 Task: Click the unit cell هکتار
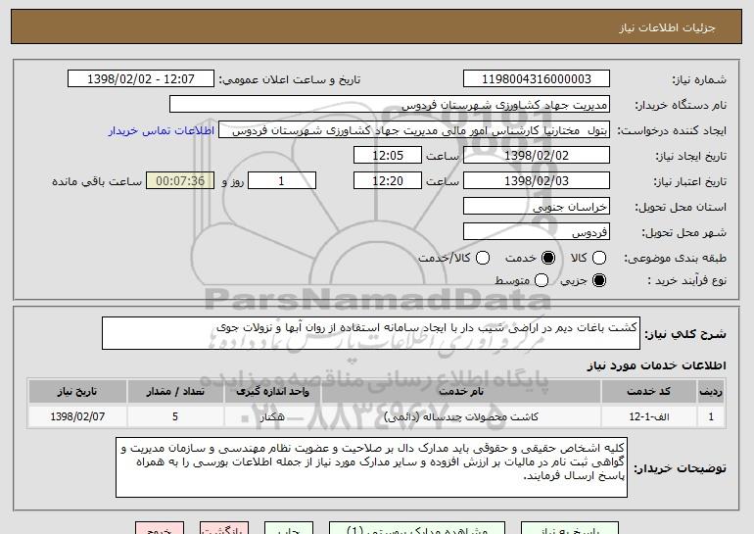[272, 416]
